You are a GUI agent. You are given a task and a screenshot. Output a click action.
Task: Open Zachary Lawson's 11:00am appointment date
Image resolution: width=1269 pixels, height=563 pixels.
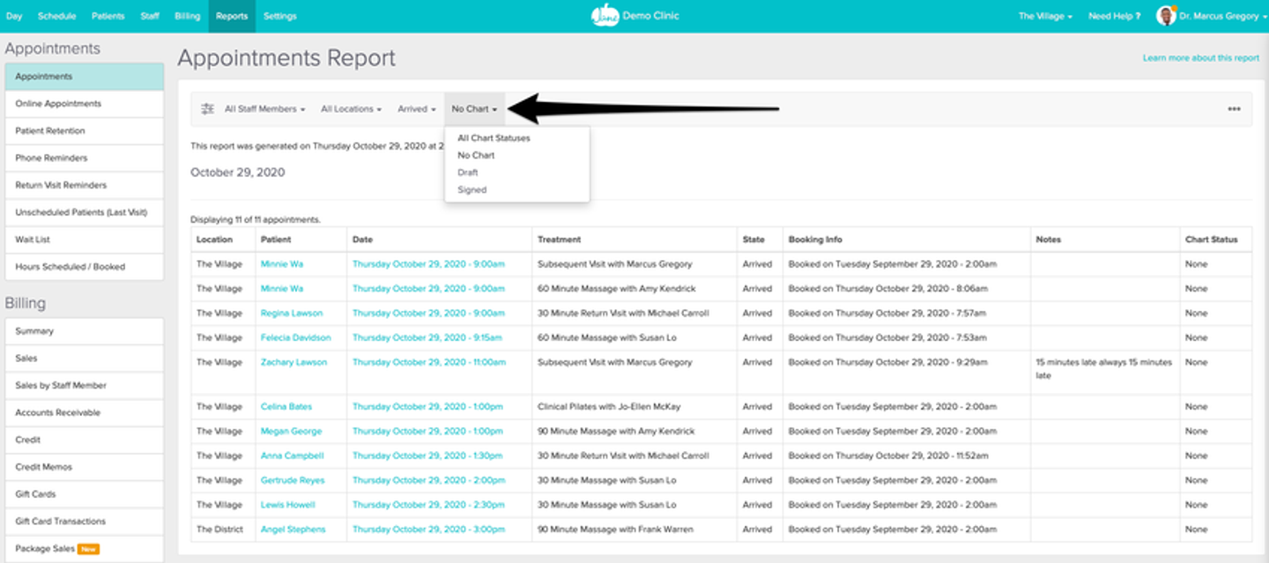point(429,362)
